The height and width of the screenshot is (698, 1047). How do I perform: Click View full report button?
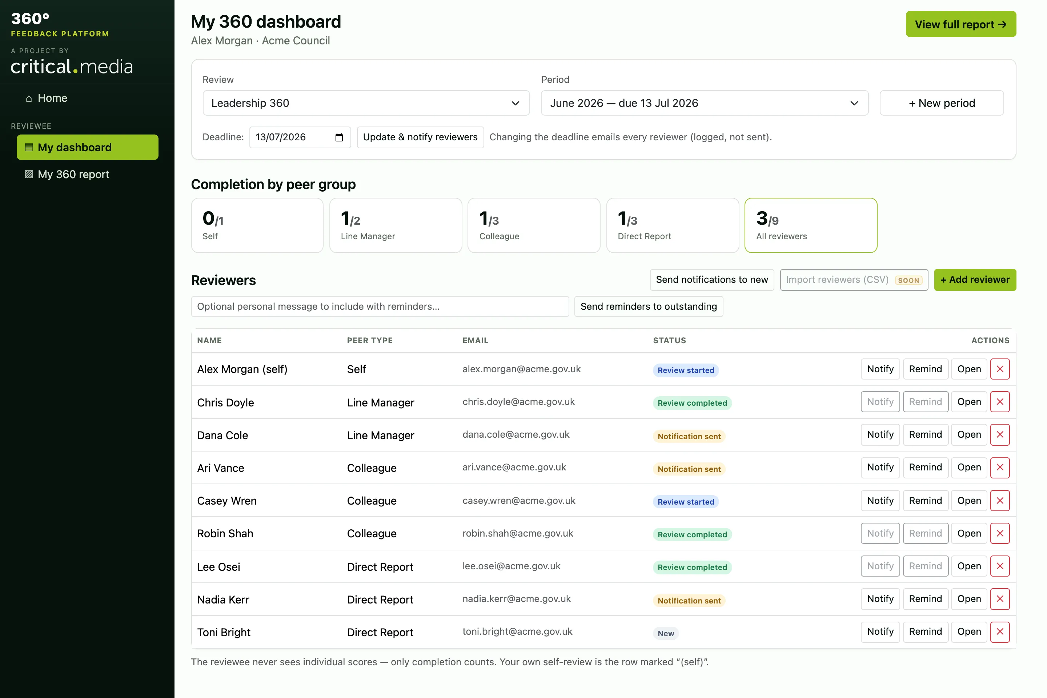[x=960, y=24]
